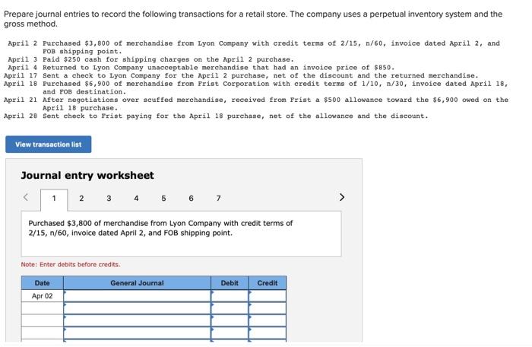
Task: Switch to worksheet tab 2
Action: click(x=81, y=198)
